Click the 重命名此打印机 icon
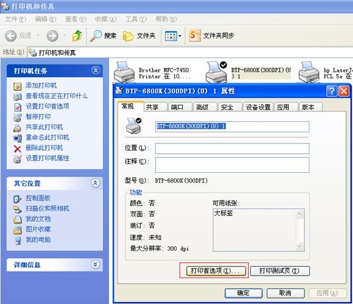Screen dimensions: 353x304 click(x=18, y=138)
